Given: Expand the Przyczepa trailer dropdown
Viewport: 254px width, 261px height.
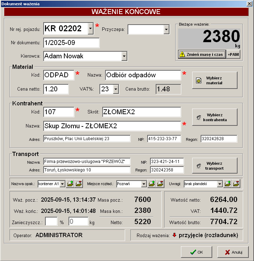Looking at the screenshot, I should pos(166,30).
